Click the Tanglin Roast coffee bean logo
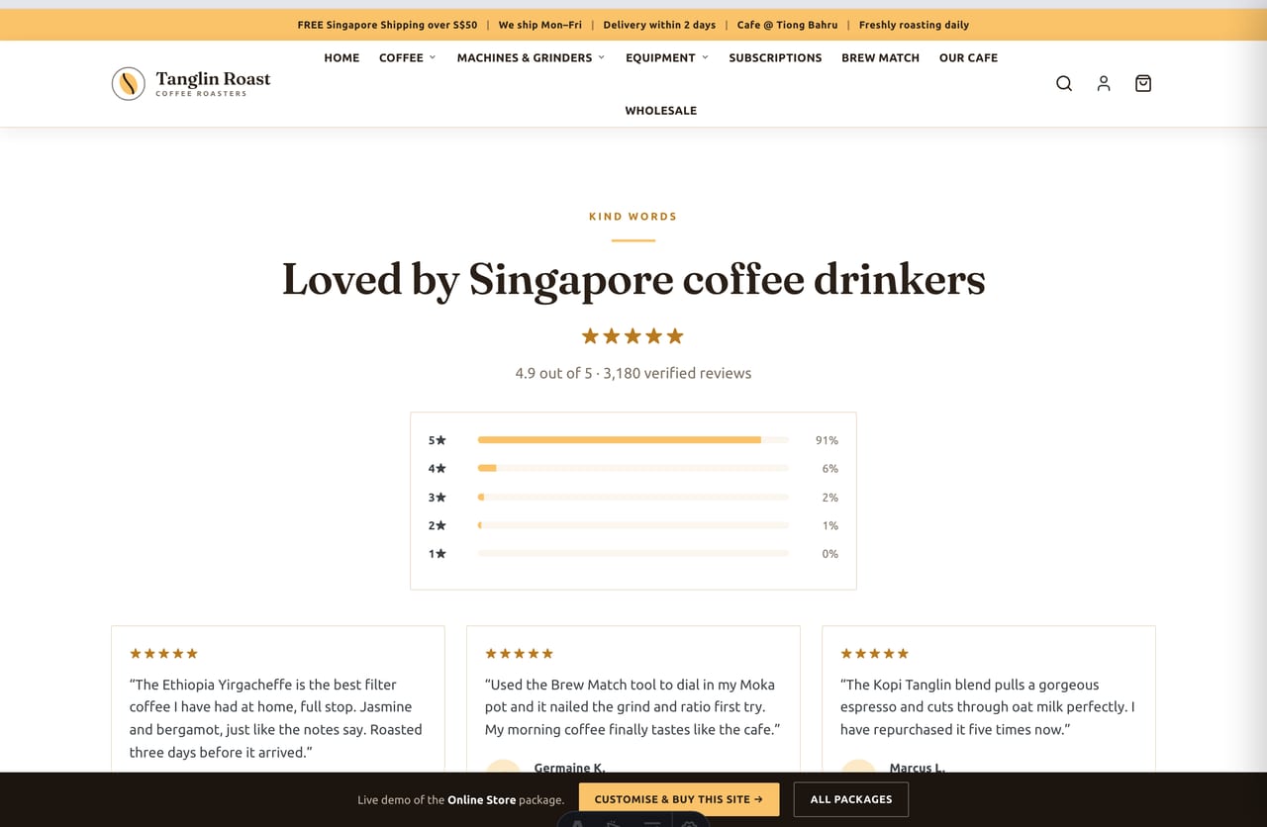Screen dimensions: 1267x827 point(129,83)
